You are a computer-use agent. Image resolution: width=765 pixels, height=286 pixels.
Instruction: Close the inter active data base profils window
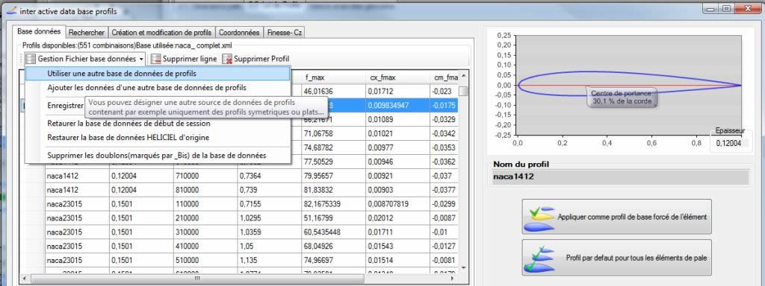tap(748, 8)
